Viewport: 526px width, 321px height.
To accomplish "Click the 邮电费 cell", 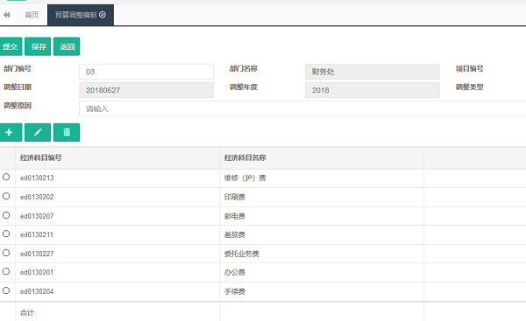I will tap(322, 216).
